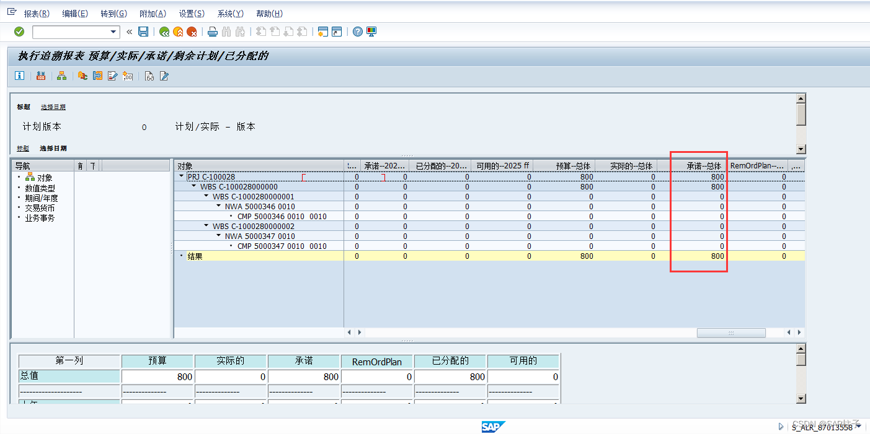Screen dimensions: 870x434
Task: Click the blue information icon in report toolbar
Action: (20, 76)
